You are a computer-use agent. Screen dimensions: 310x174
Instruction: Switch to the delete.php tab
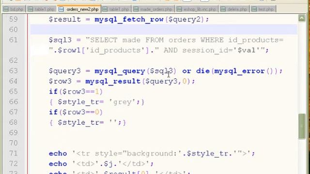tap(234, 9)
